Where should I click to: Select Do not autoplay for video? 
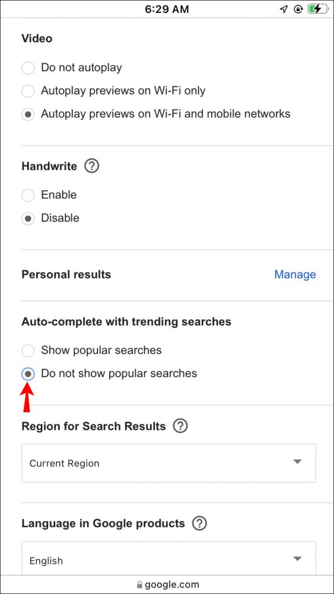click(28, 68)
